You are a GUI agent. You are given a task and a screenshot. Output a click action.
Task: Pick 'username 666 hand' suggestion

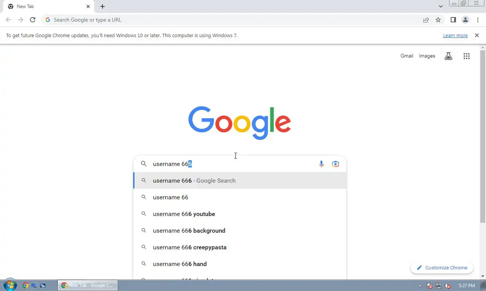coord(240,264)
